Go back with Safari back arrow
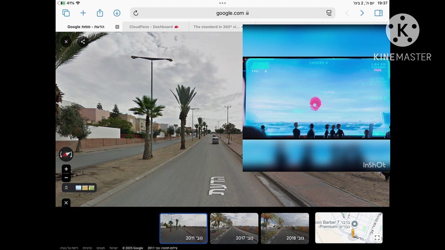 point(347,13)
